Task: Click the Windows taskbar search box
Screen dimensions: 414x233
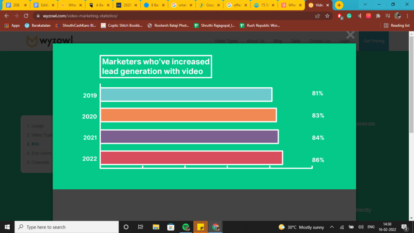Action: pyautogui.click(x=67, y=227)
